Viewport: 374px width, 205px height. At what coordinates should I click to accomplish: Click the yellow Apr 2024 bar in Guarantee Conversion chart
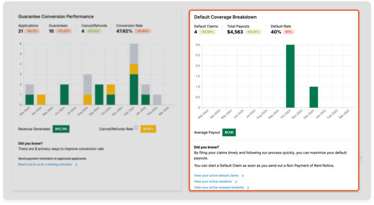pos(41,100)
